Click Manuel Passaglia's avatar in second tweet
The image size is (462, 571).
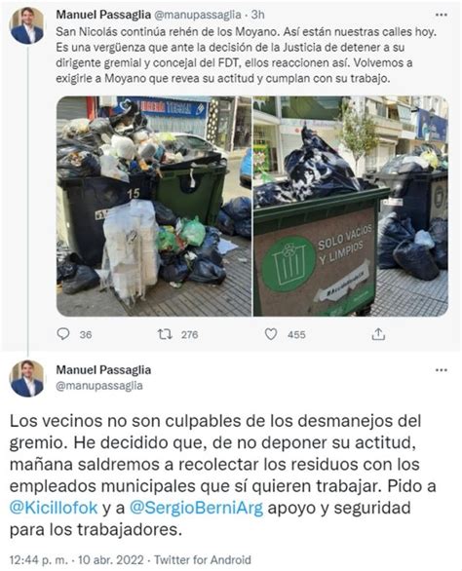(27, 379)
